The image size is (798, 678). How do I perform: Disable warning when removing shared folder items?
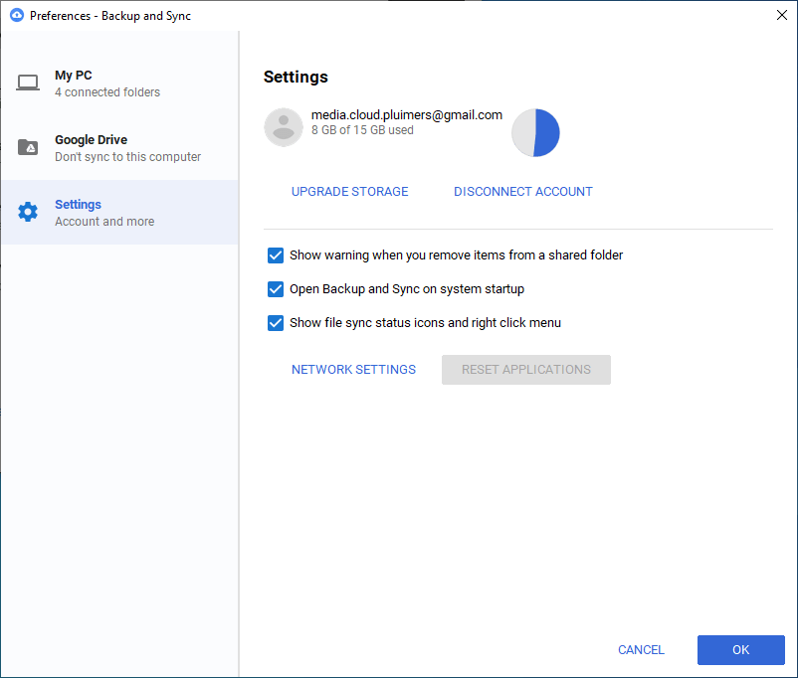coord(276,255)
